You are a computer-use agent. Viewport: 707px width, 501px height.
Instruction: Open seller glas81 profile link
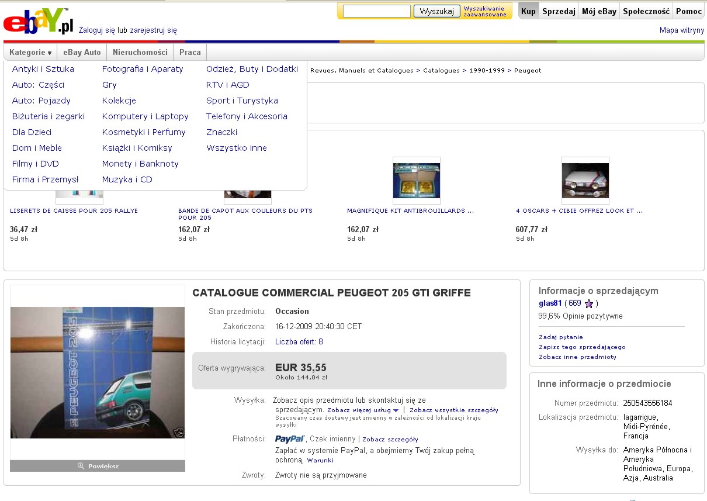click(550, 303)
